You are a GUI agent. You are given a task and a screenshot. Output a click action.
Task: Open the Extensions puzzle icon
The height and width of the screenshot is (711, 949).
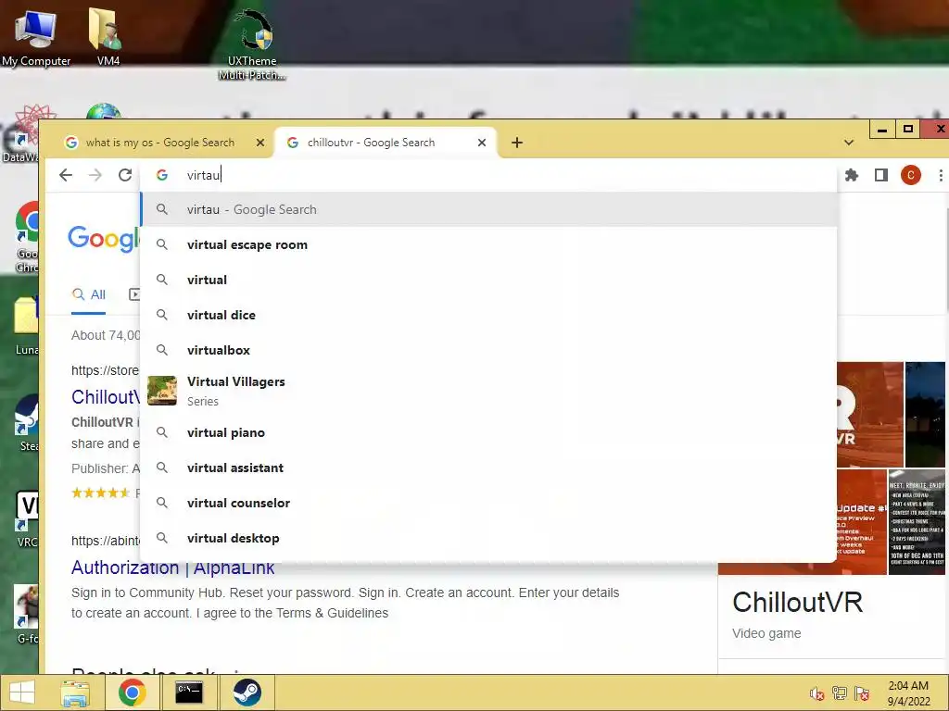click(852, 175)
